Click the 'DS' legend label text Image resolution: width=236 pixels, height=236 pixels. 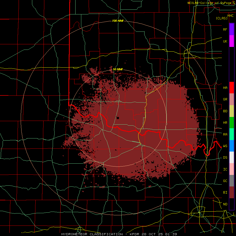225,158
